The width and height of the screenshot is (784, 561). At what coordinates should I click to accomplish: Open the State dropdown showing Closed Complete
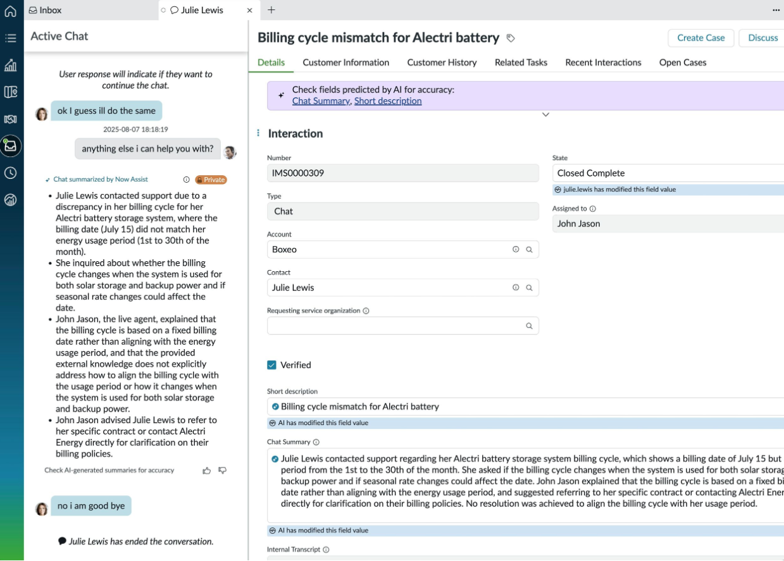pos(668,173)
